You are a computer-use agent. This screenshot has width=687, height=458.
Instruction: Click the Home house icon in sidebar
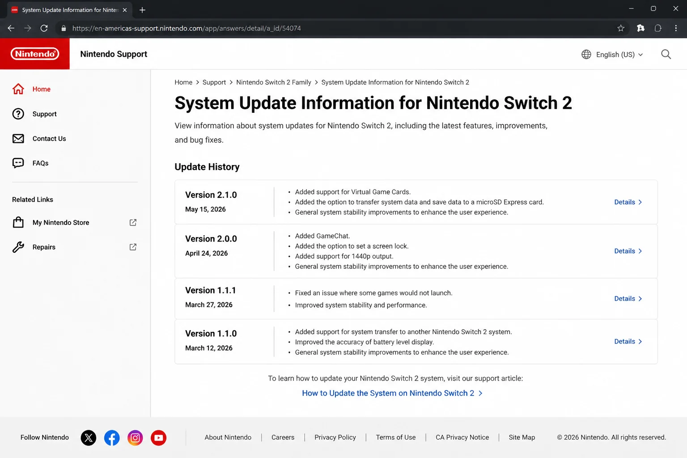point(18,89)
